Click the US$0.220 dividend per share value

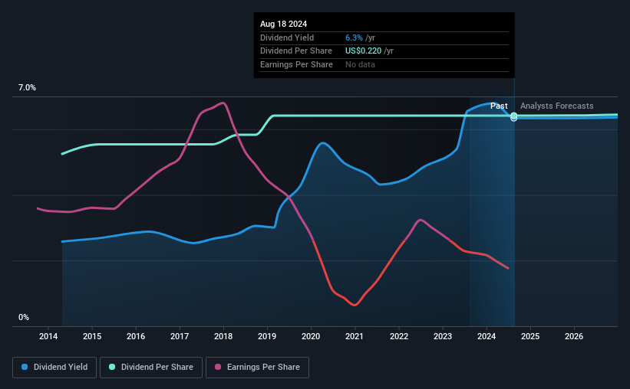tap(363, 51)
